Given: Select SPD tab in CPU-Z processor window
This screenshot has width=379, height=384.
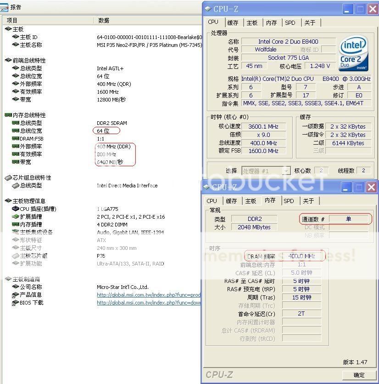Looking at the screenshot, I should [x=290, y=23].
